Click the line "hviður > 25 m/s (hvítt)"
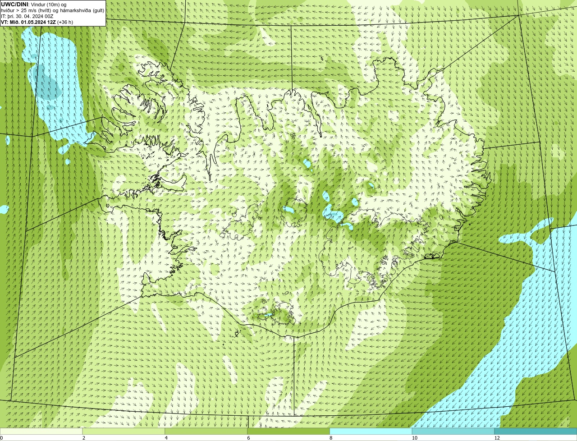The image size is (577, 441). (27, 10)
